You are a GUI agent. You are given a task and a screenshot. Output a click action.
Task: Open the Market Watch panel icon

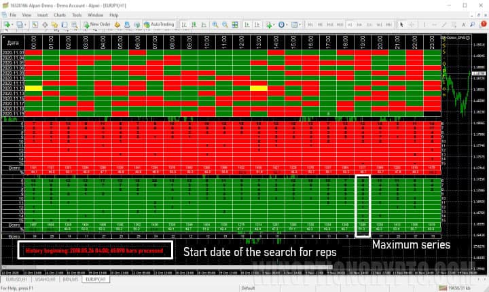[35, 24]
